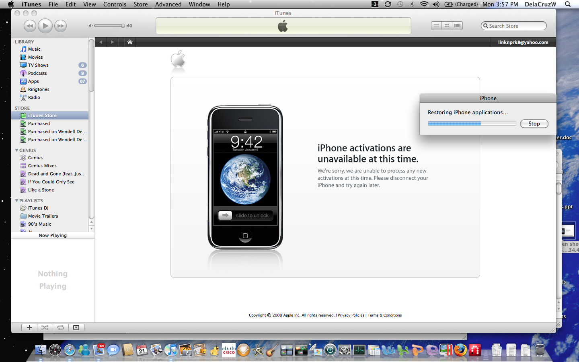Click the Wi-Fi status icon
Viewport: 579px width, 362px height.
click(424, 4)
